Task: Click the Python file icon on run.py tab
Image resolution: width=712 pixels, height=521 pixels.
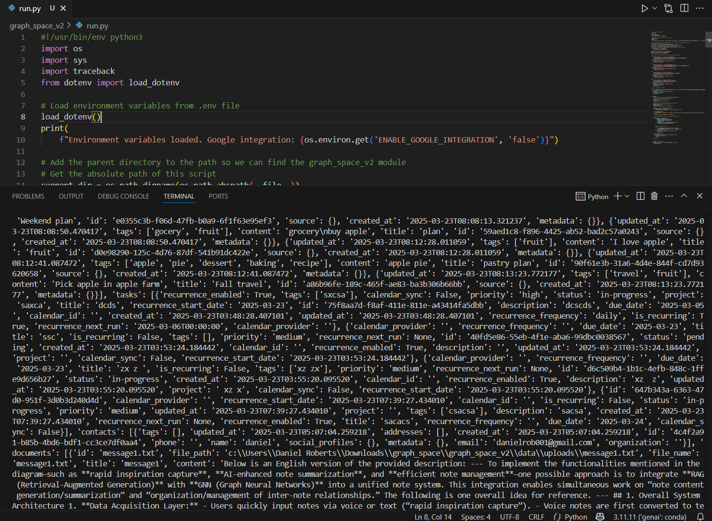Action: coord(12,8)
